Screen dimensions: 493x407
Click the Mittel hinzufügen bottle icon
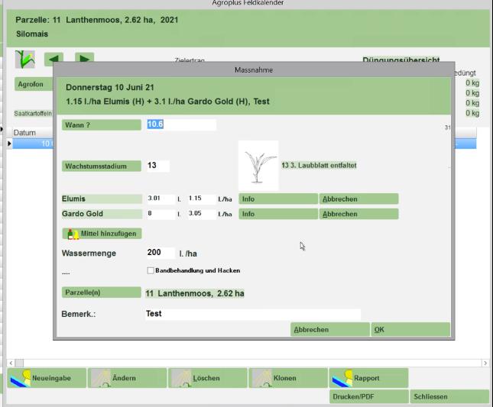click(74, 234)
